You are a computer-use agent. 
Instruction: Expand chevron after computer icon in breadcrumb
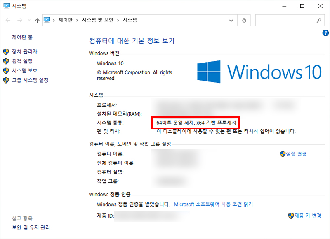54,20
